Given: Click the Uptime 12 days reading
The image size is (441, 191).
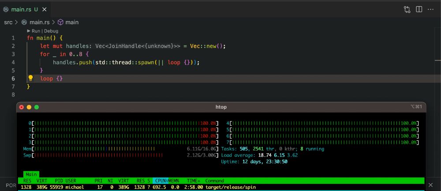Looking at the screenshot, I should tap(254, 162).
